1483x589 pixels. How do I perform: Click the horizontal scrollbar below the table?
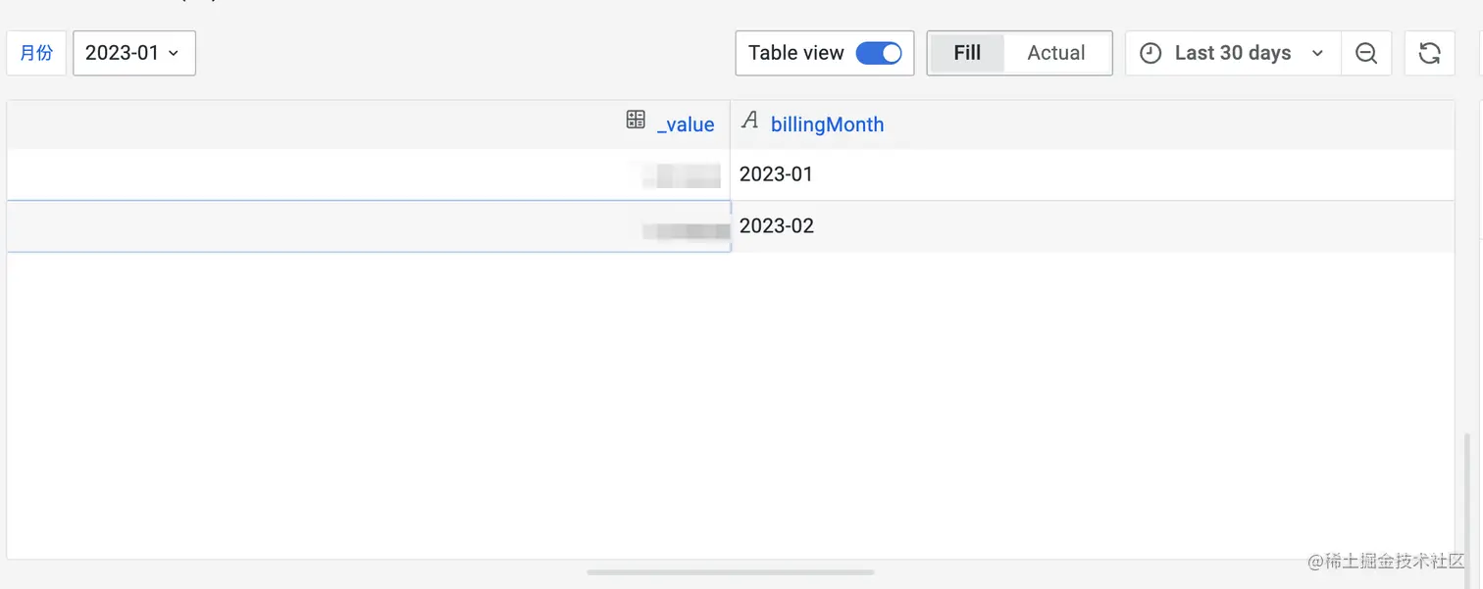click(730, 572)
